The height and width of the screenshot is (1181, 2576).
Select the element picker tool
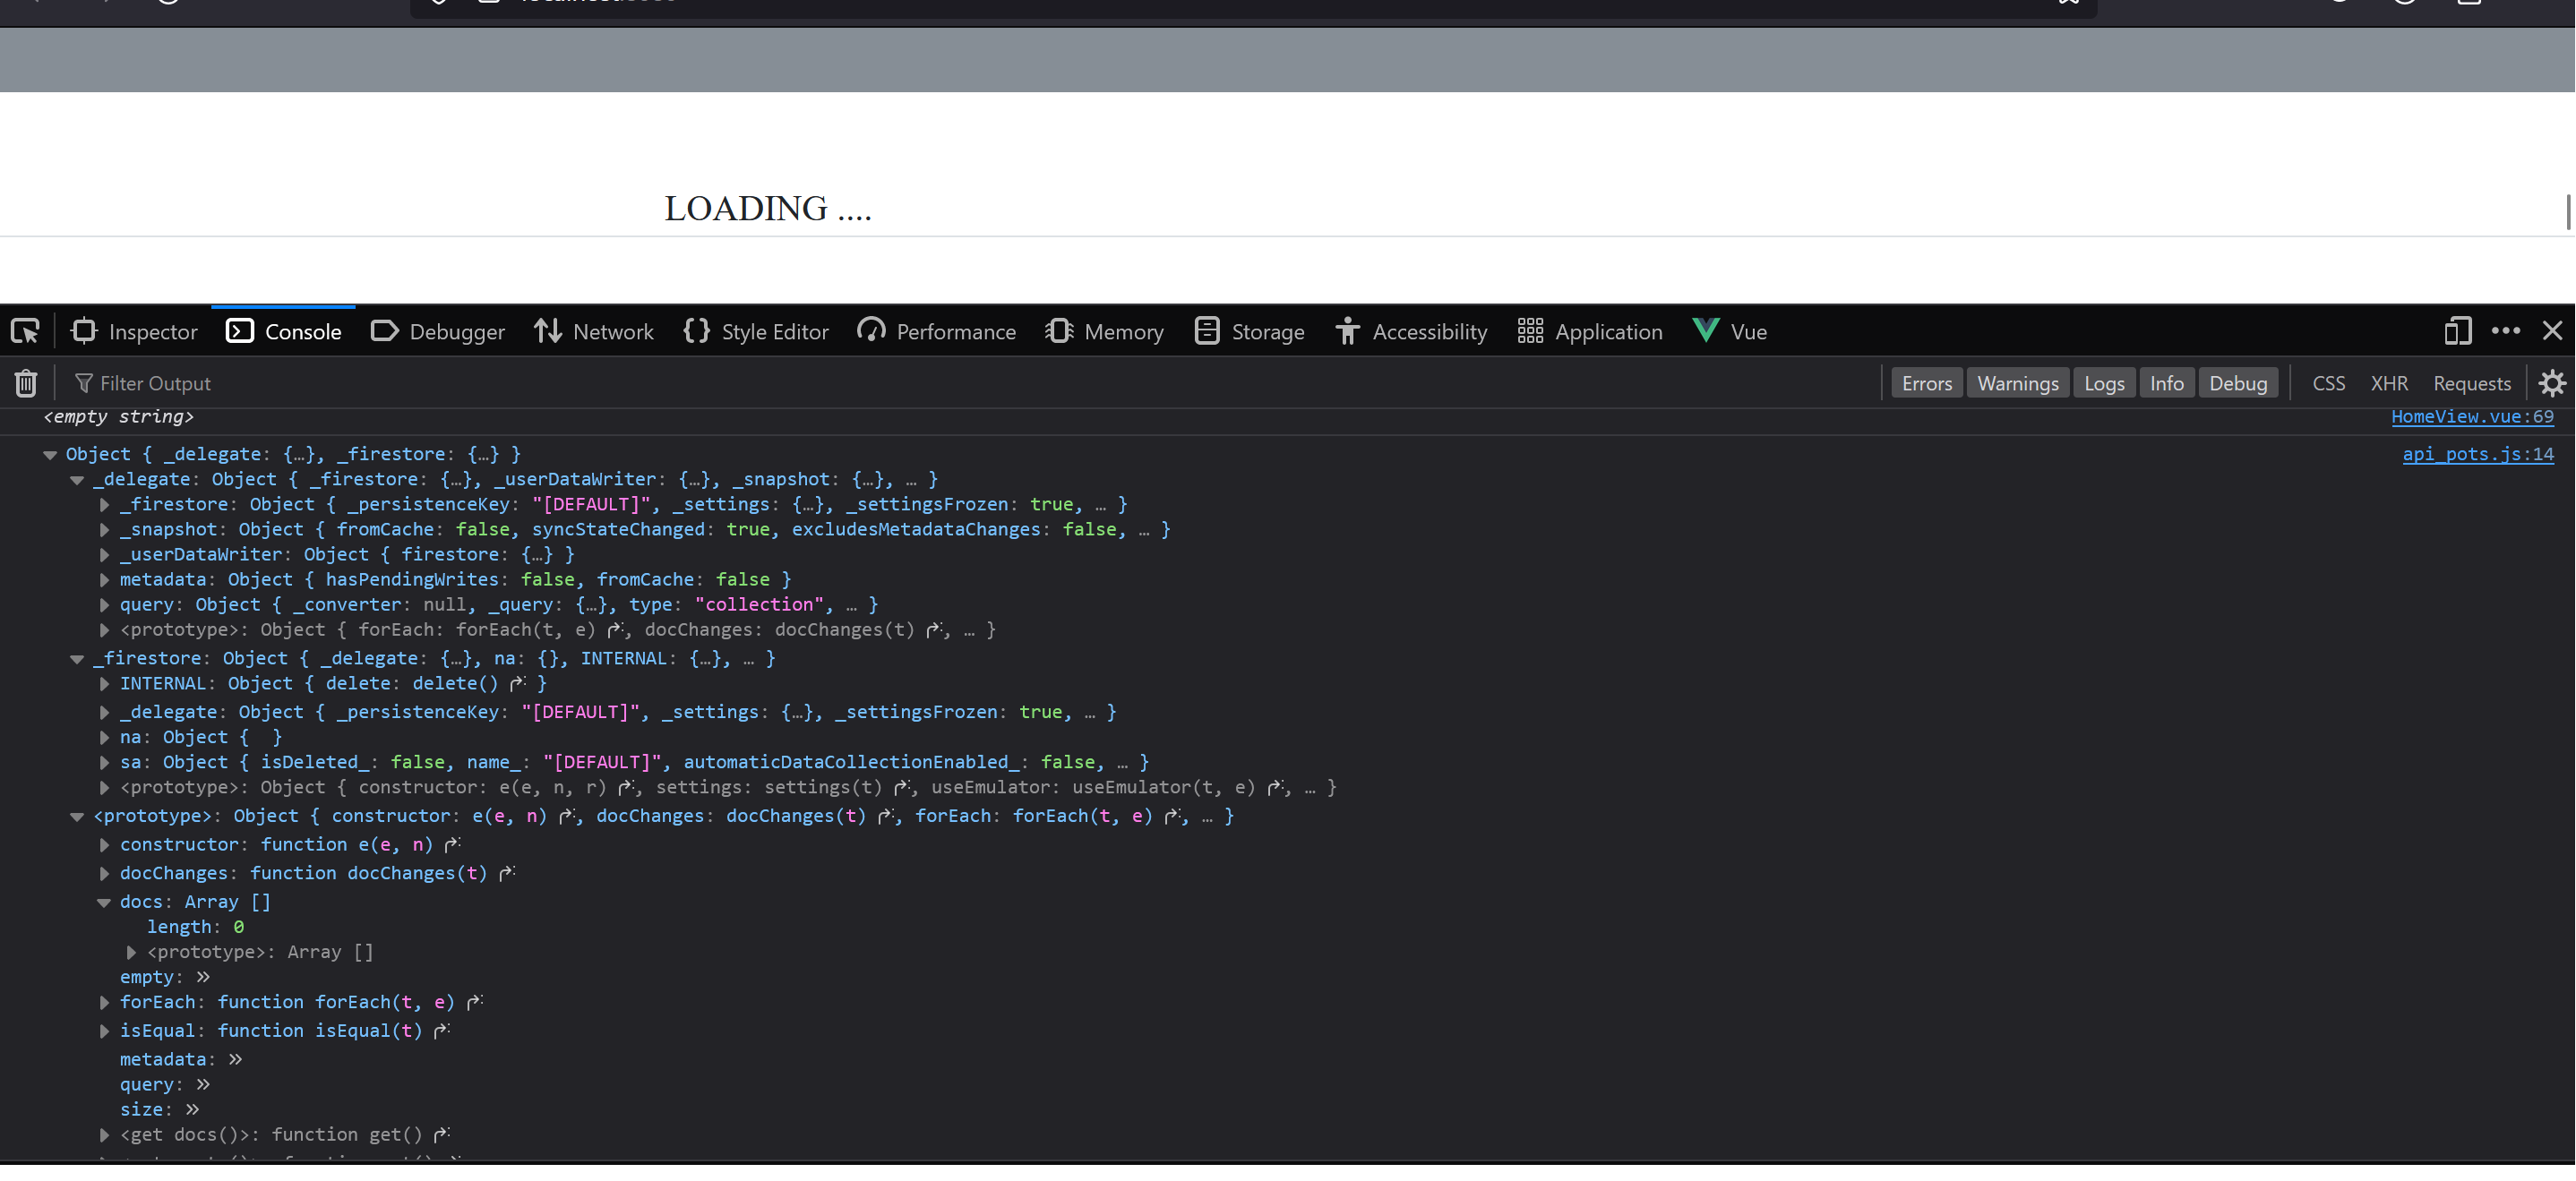(x=24, y=331)
